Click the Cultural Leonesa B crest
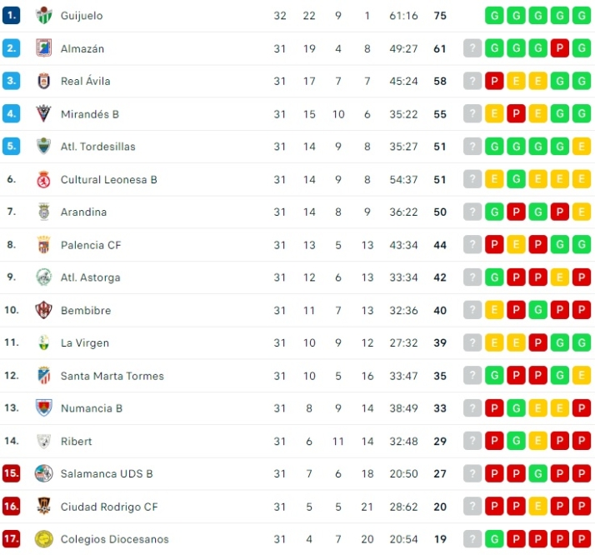595x555 pixels. tap(43, 179)
